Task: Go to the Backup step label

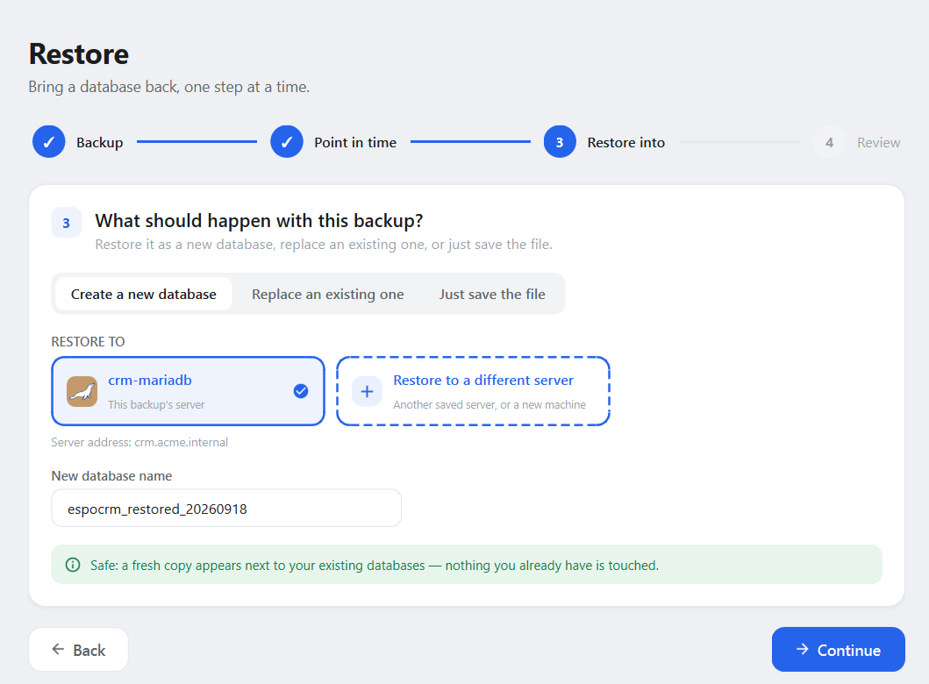Action: 99,143
